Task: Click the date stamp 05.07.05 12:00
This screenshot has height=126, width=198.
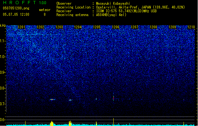Action: [x=16, y=14]
